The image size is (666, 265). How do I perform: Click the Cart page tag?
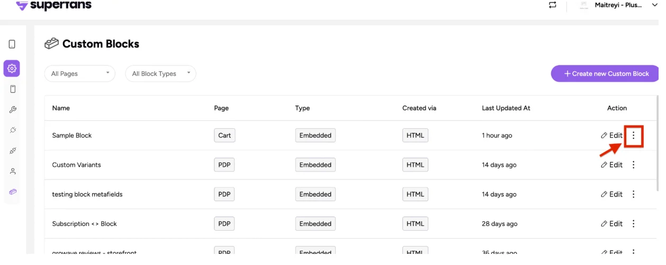point(224,136)
